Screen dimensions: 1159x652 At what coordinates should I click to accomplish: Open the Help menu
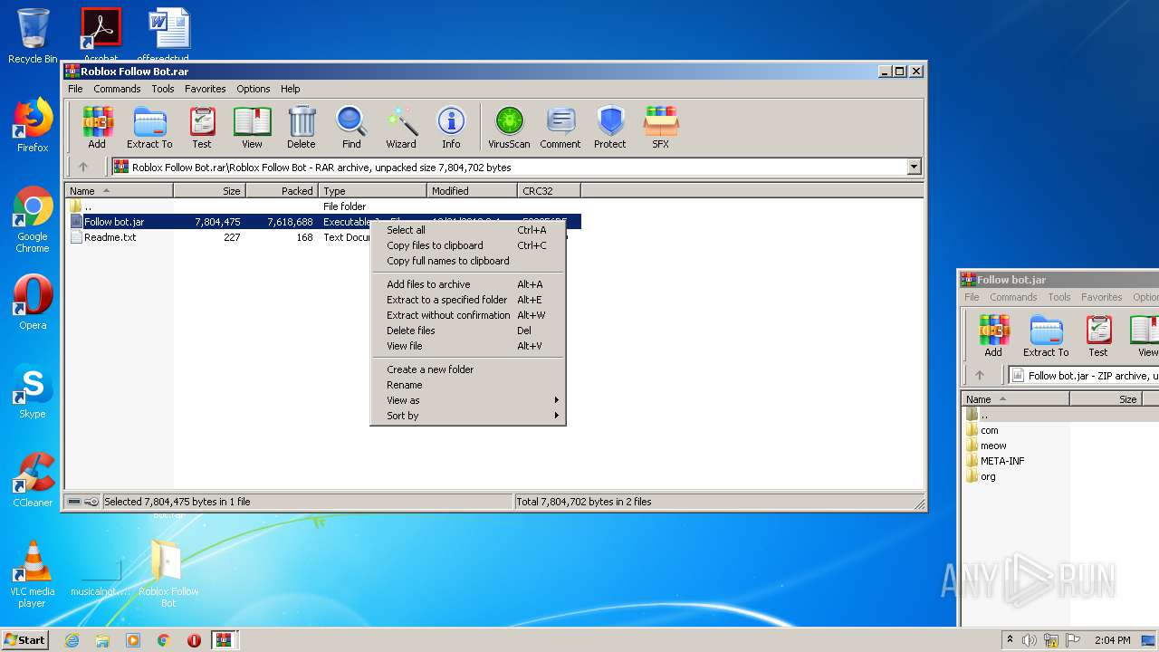(290, 89)
